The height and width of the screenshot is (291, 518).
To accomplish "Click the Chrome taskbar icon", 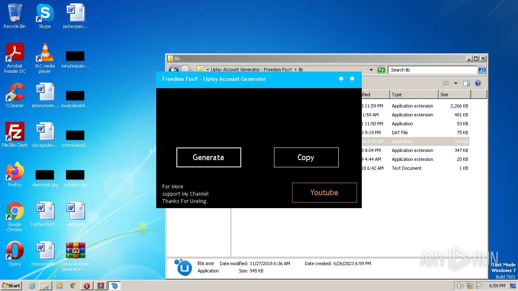I will (x=73, y=286).
